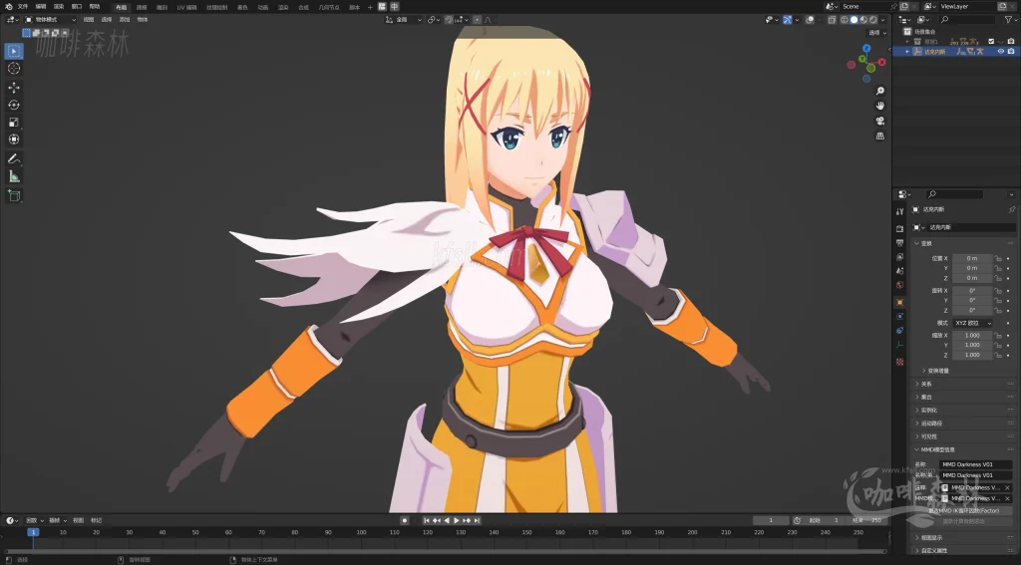The height and width of the screenshot is (565, 1021).
Task: Toggle snapping magnet in header
Action: click(449, 20)
